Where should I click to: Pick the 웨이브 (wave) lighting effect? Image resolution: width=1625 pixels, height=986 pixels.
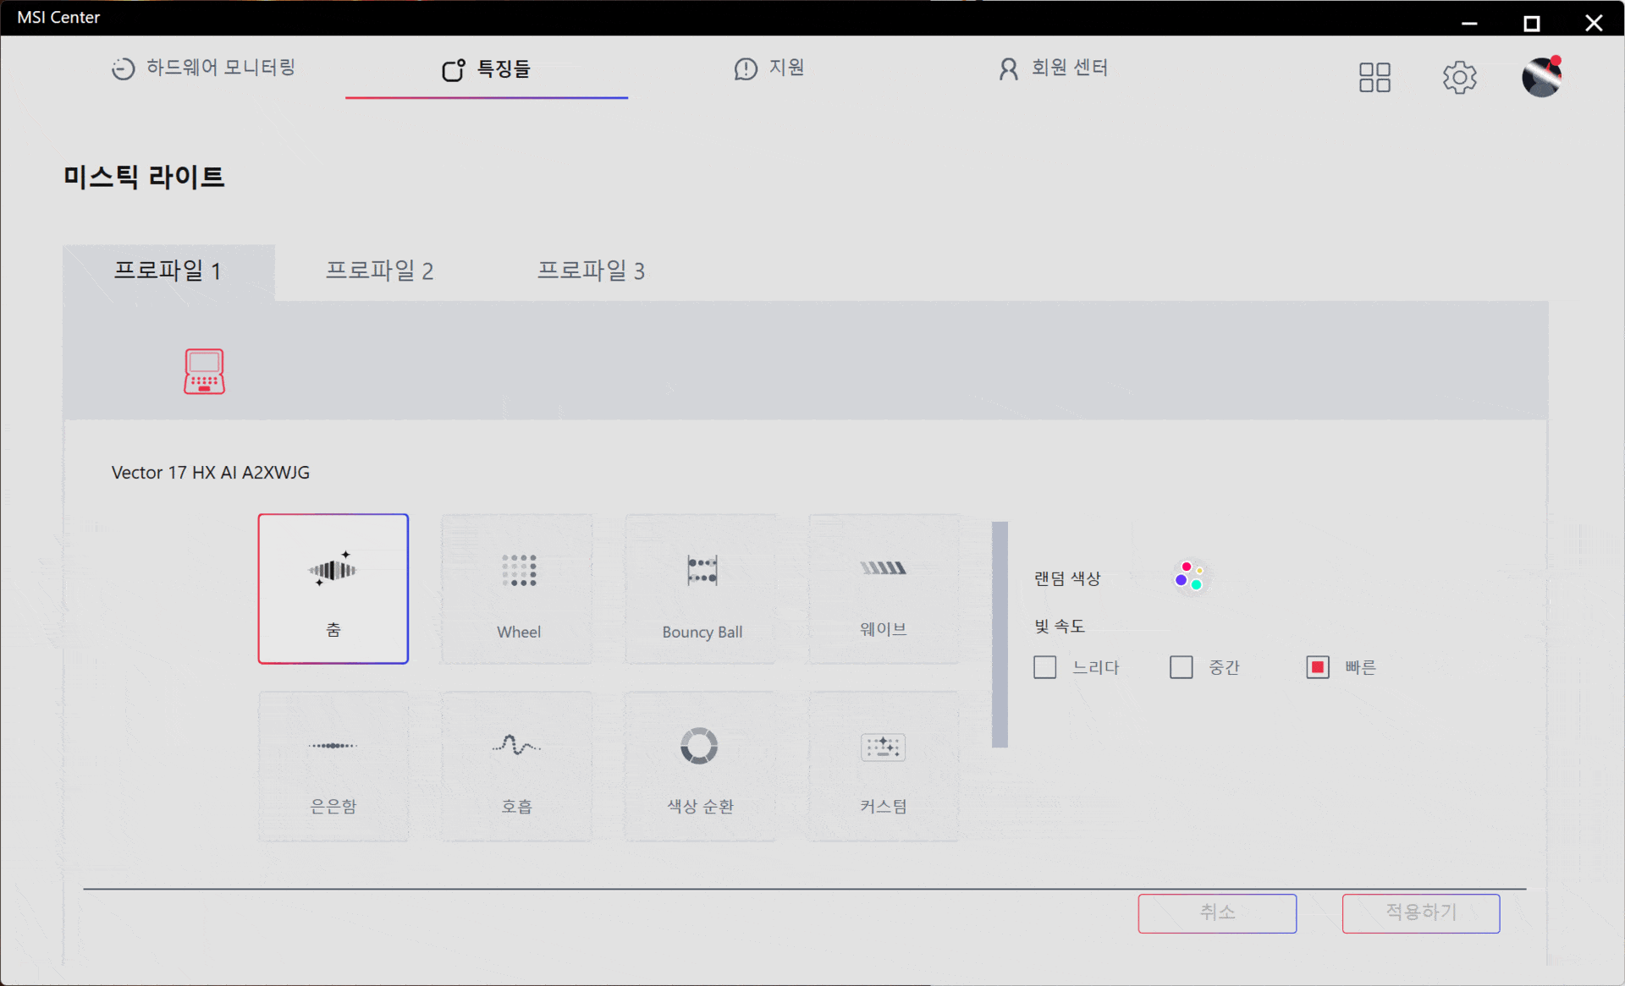click(884, 589)
